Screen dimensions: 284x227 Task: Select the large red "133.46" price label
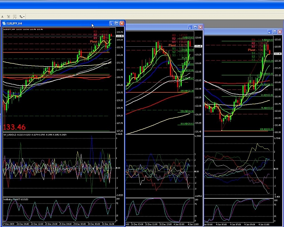tap(15, 127)
